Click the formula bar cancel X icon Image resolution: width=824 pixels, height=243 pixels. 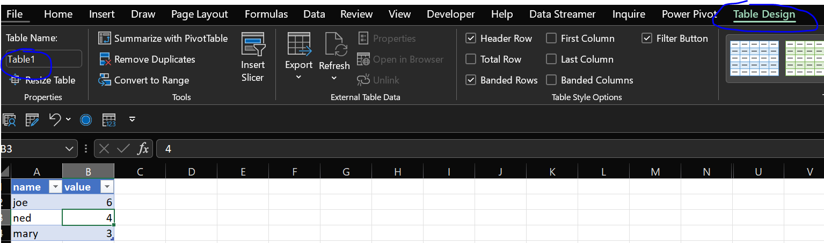tap(105, 149)
